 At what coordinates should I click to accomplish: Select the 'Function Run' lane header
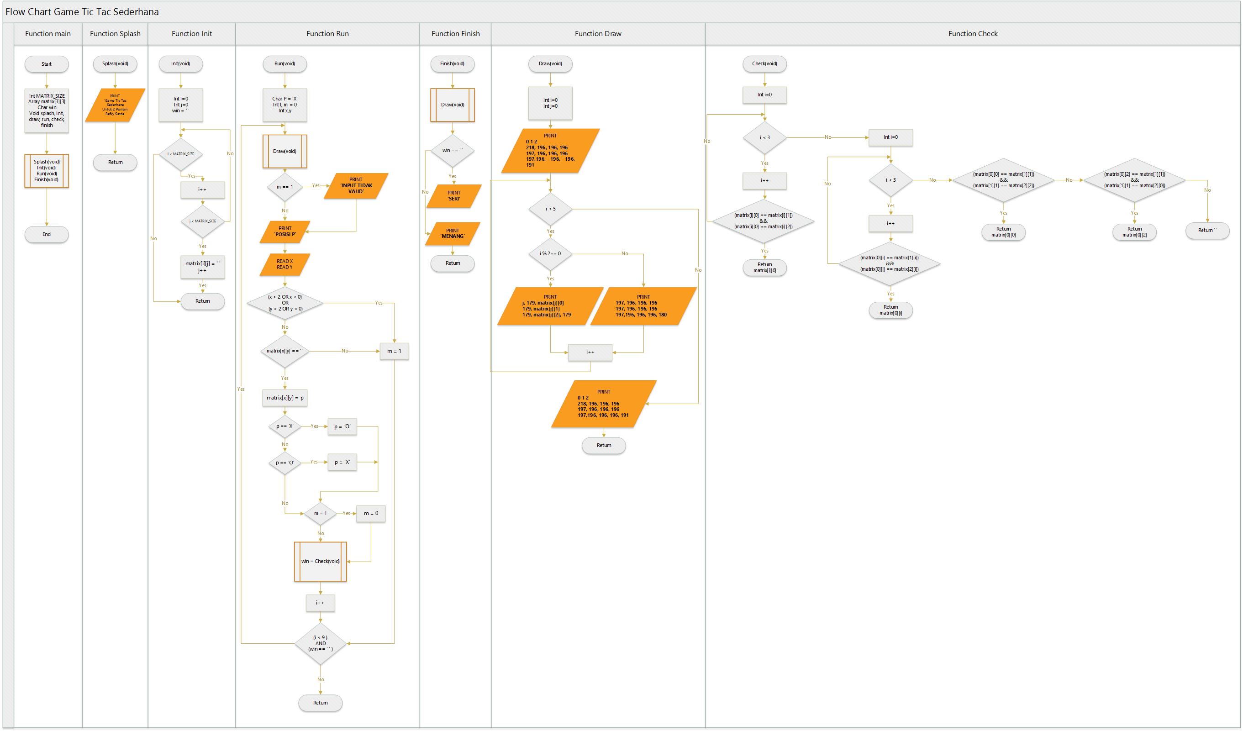coord(327,33)
